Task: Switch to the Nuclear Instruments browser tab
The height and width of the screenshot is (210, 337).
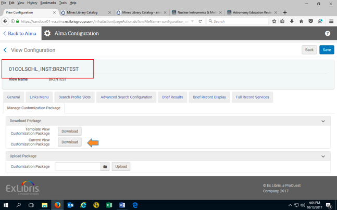Action: 197,12
